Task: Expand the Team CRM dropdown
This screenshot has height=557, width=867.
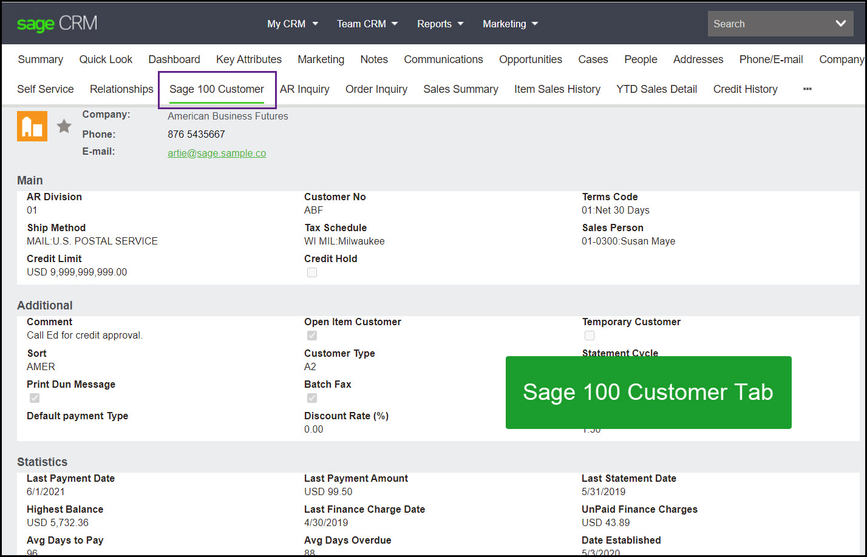Action: click(x=395, y=24)
